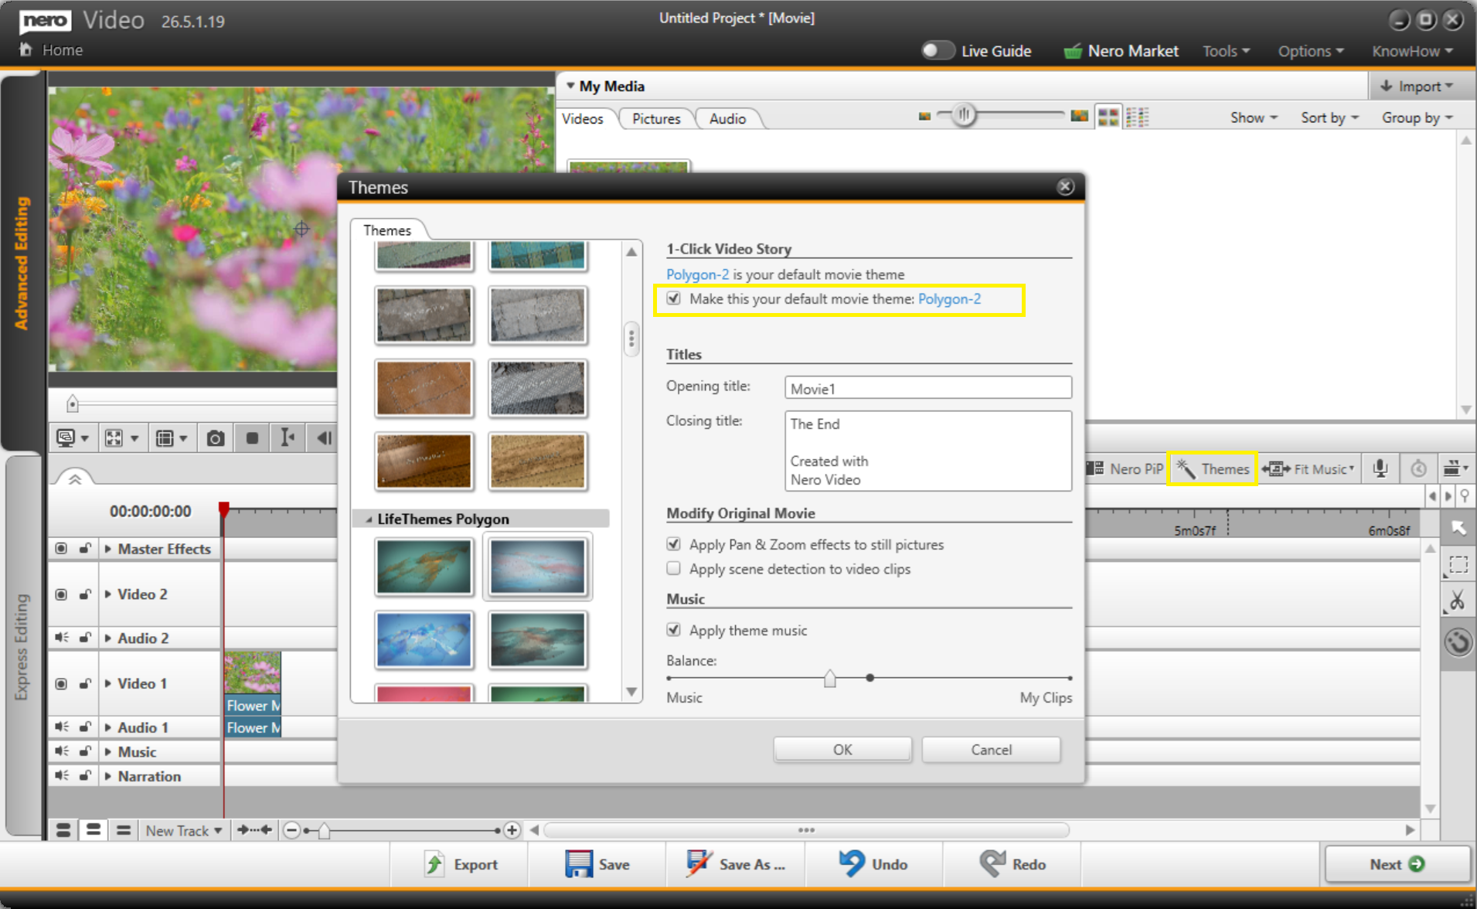Open Nero PiP tool
The width and height of the screenshot is (1477, 909).
pos(1125,469)
